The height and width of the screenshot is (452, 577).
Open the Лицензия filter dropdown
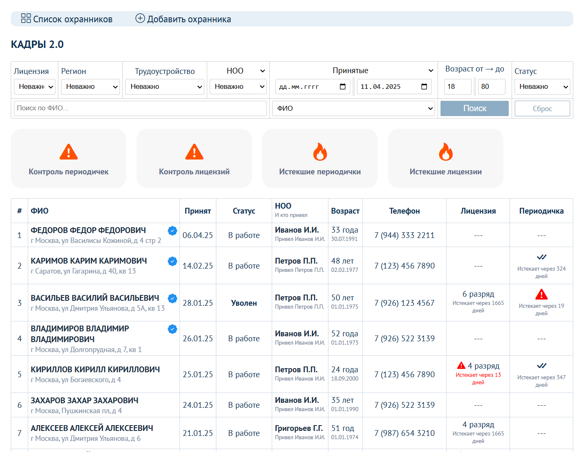34,87
